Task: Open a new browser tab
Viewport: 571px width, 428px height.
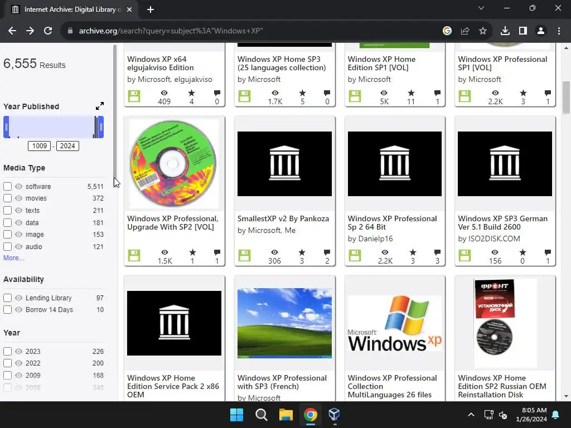Action: (151, 9)
